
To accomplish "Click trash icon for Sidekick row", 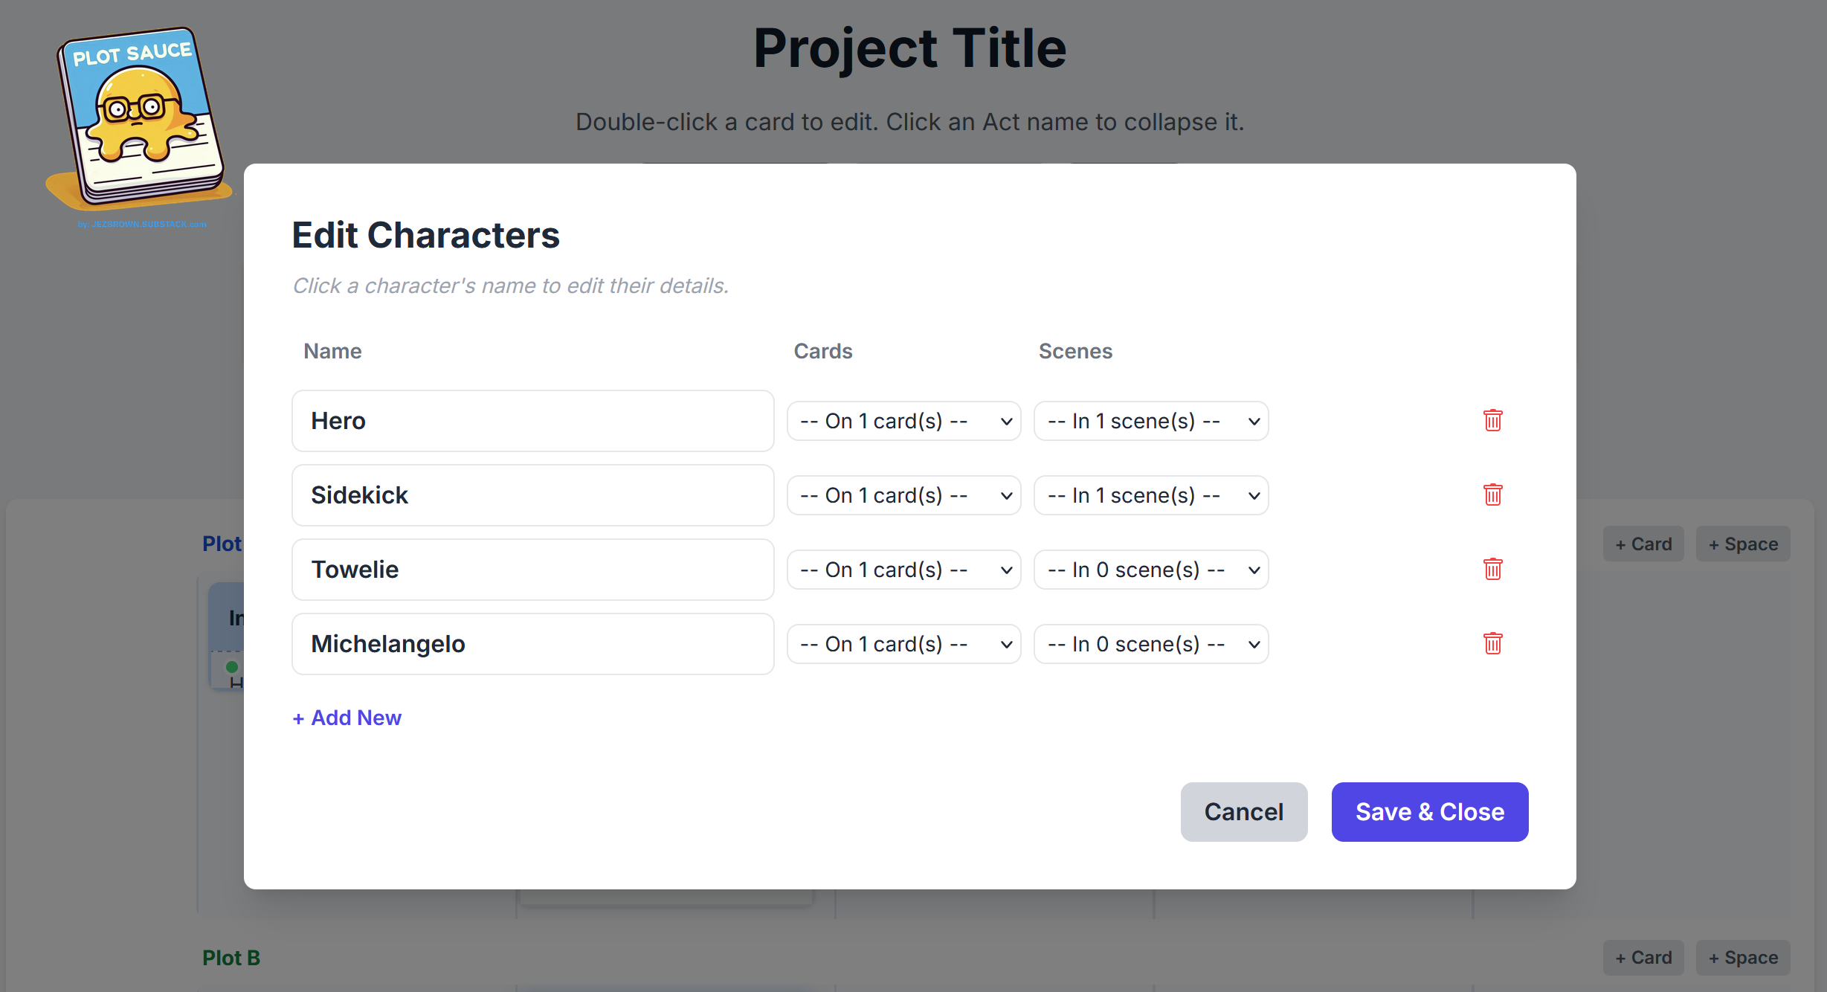I will pos(1492,495).
